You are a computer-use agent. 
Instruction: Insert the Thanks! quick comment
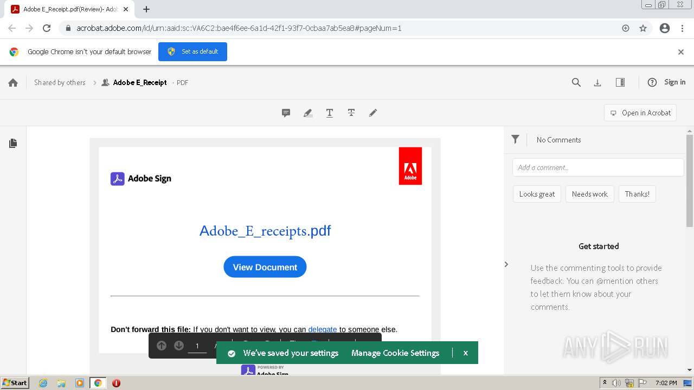click(x=637, y=194)
